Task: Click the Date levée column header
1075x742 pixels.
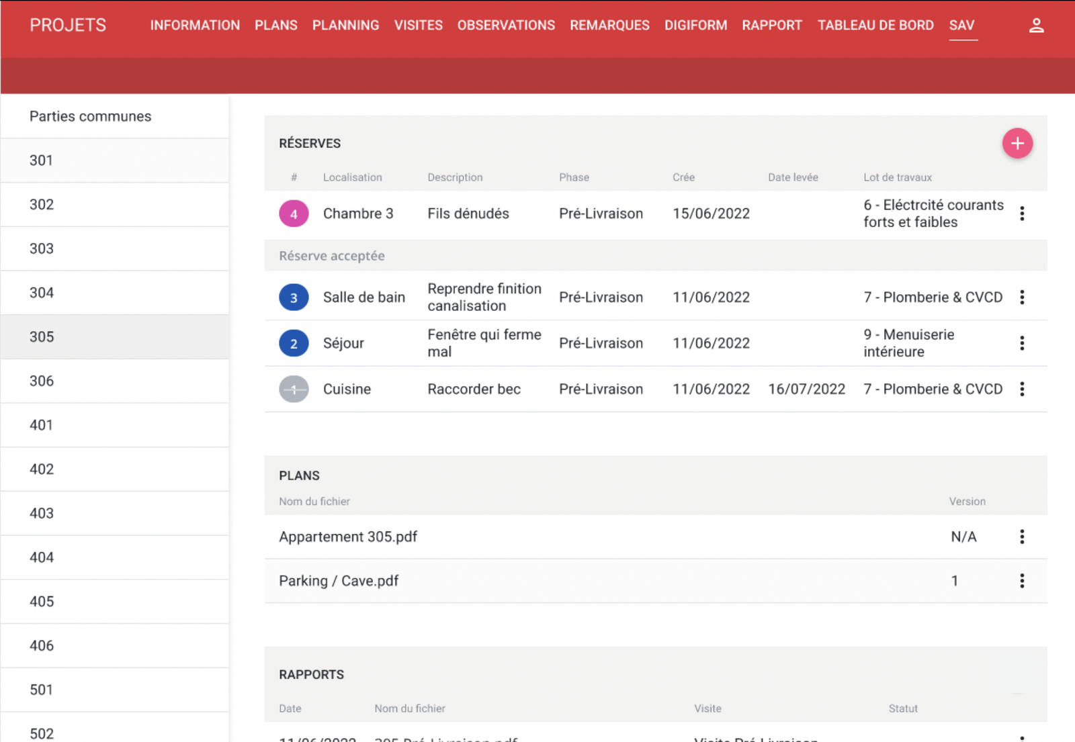Action: point(793,177)
